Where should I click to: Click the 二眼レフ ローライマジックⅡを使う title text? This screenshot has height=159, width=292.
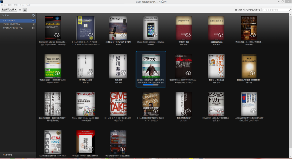click(x=118, y=42)
